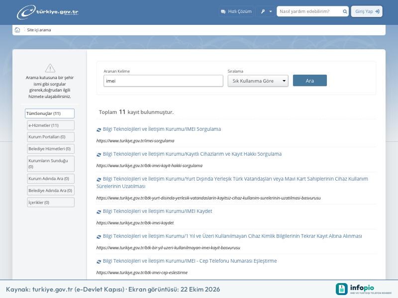Image resolution: width=398 pixels, height=298 pixels.
Task: Click the home icon in breadcrumb
Action: click(x=17, y=30)
